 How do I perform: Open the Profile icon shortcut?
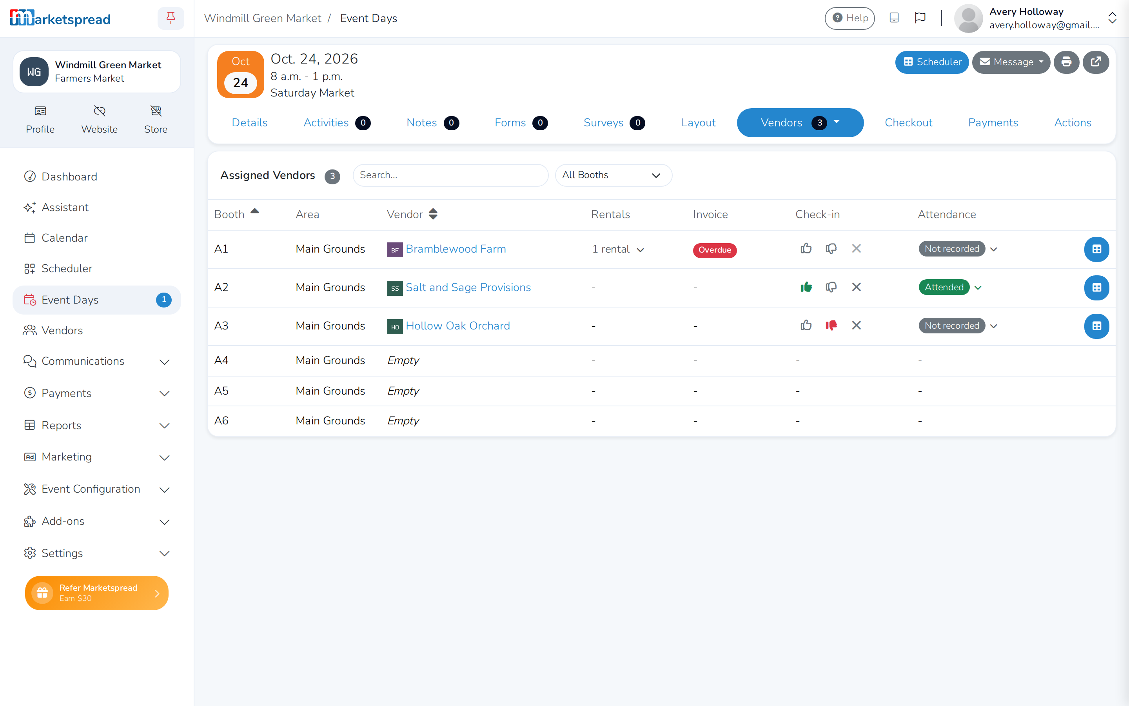point(40,120)
